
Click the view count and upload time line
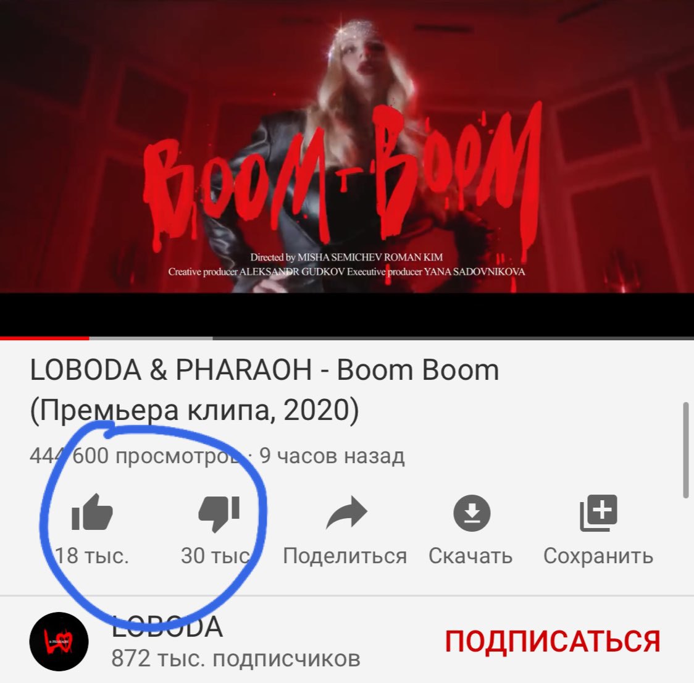217,456
